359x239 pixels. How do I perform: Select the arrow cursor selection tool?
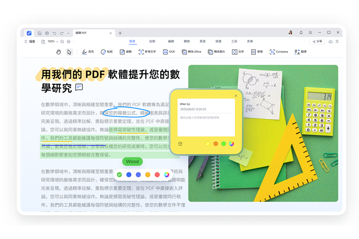pyautogui.click(x=69, y=52)
